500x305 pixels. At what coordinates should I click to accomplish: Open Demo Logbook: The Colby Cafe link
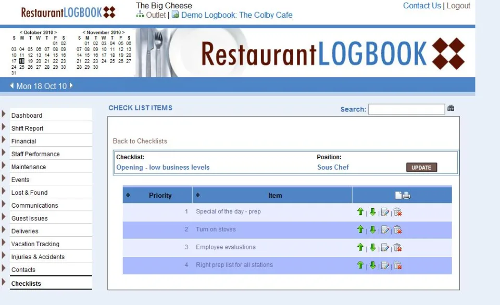237,15
